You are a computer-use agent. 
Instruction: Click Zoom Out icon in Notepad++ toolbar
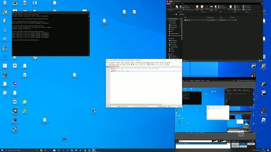coord(138,64)
